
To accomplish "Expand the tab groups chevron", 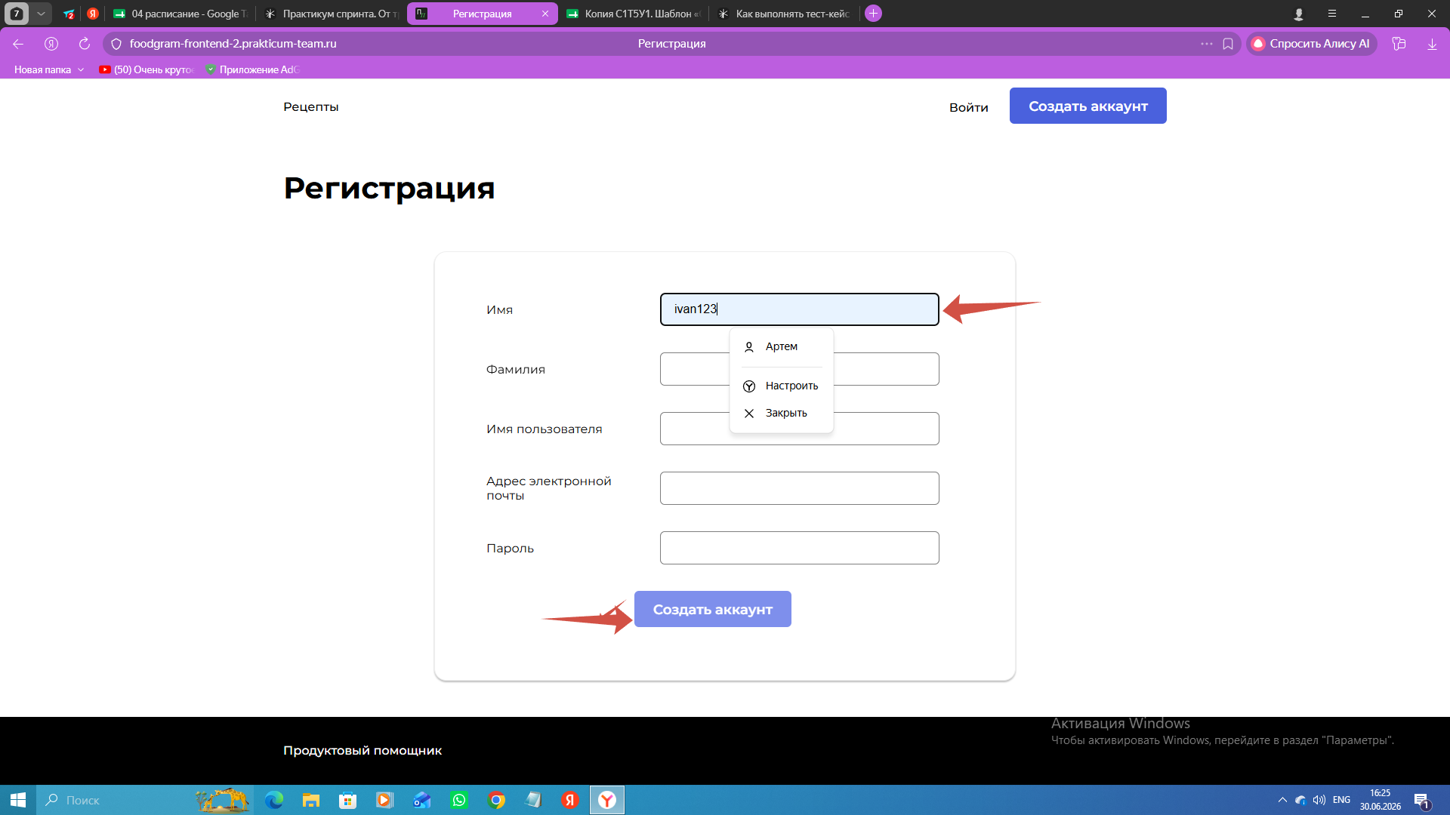I will point(42,14).
